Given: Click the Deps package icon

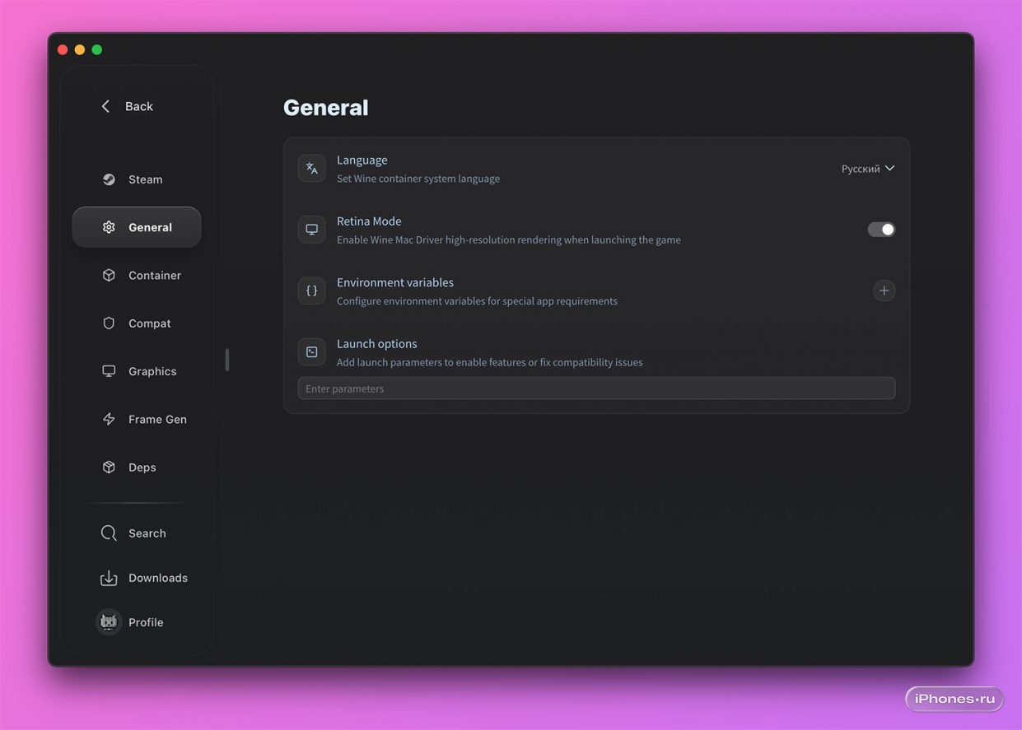Looking at the screenshot, I should [109, 467].
